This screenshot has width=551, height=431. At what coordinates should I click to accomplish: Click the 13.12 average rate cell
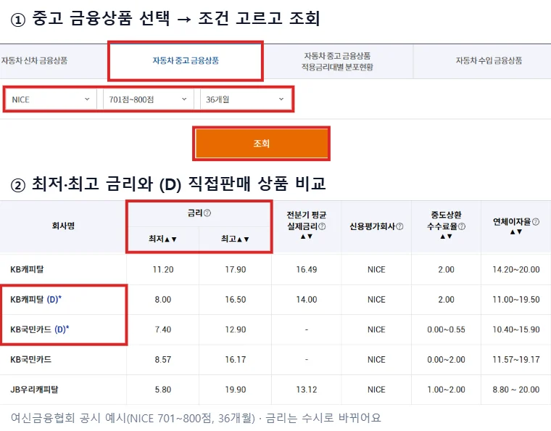(x=307, y=390)
